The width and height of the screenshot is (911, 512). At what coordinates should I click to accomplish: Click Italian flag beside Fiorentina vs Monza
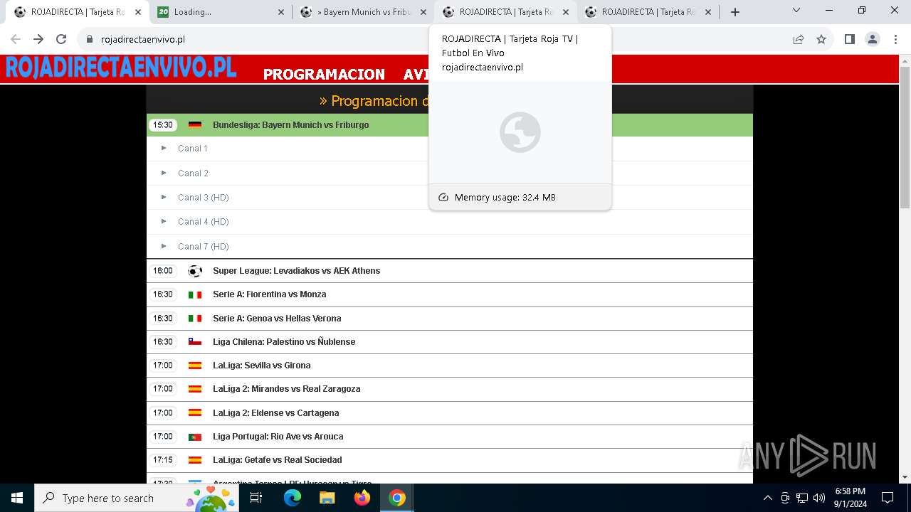coord(195,294)
